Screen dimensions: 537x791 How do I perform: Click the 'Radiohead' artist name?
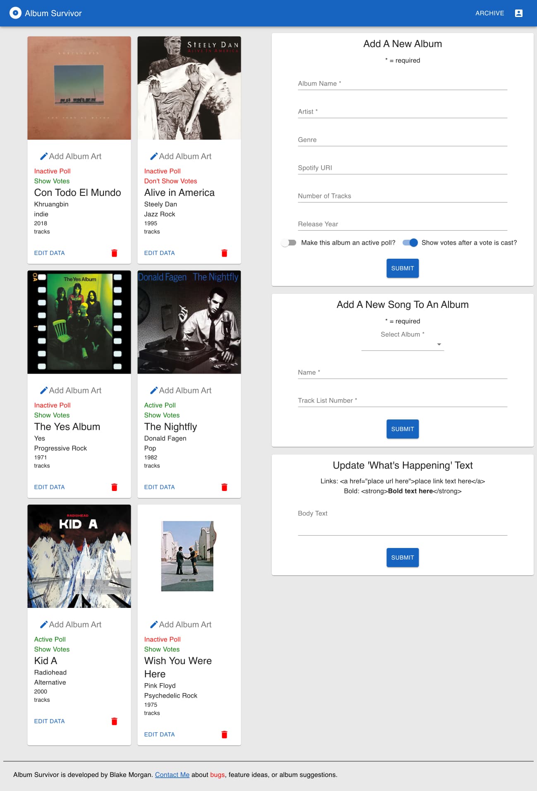(50, 672)
